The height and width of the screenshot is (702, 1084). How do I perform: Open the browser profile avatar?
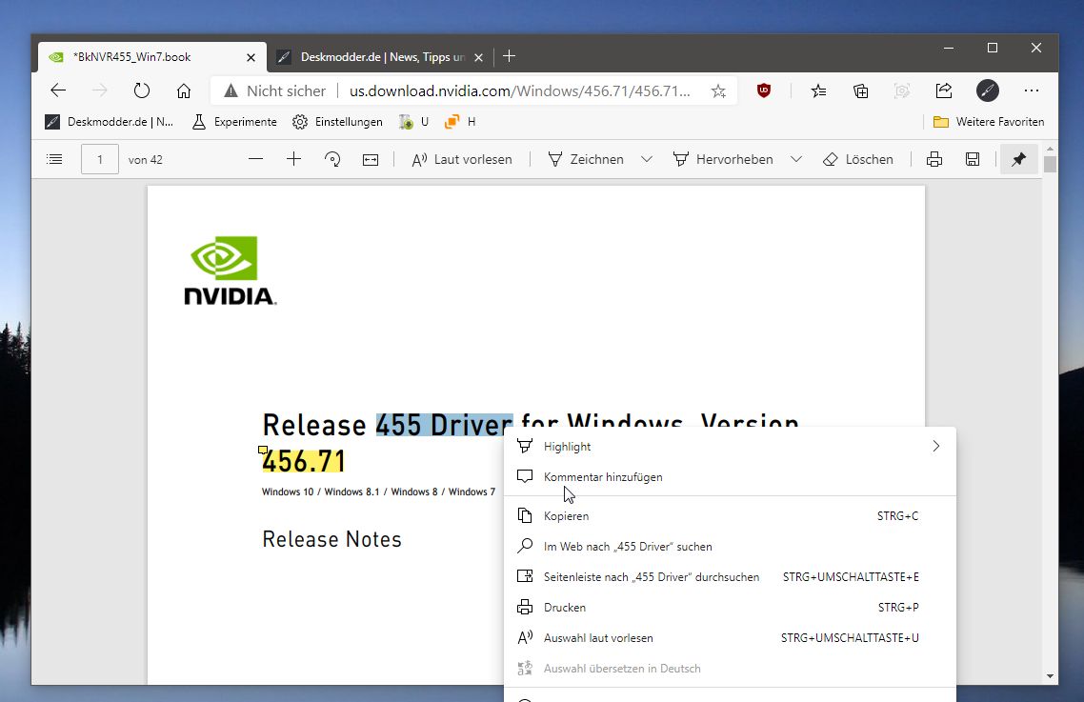pos(987,90)
